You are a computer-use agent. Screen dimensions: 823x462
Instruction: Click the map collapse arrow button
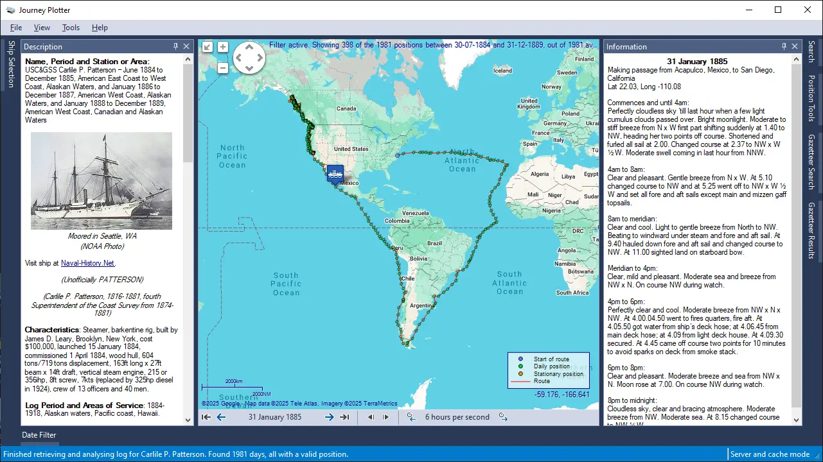pos(207,47)
